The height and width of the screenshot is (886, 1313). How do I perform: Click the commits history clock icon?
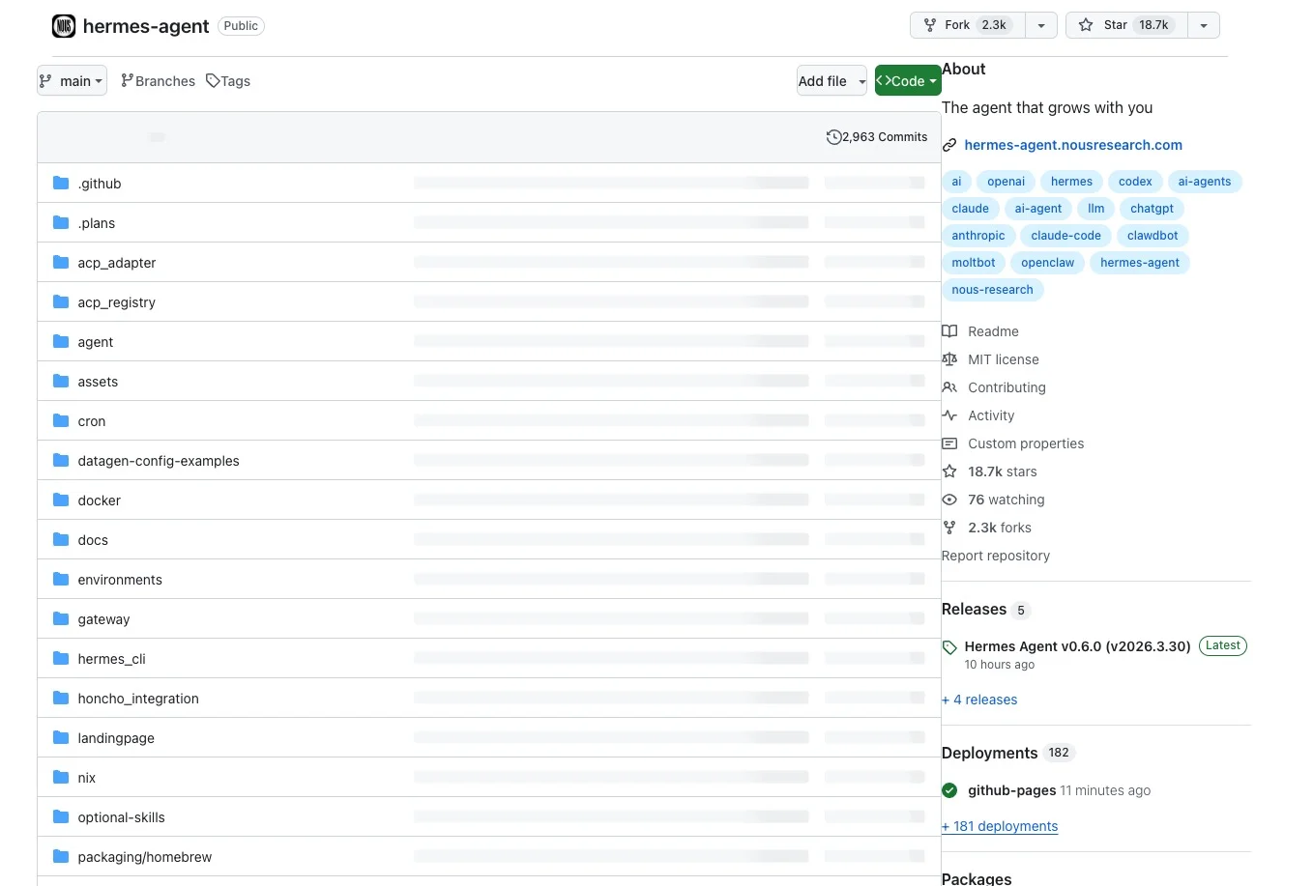point(833,137)
